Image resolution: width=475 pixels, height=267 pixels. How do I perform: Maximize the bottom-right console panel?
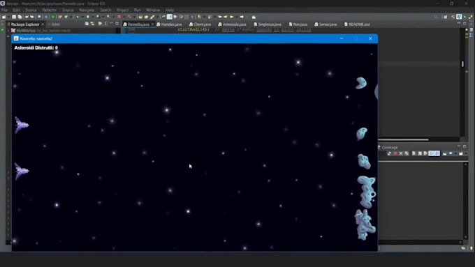(465, 146)
